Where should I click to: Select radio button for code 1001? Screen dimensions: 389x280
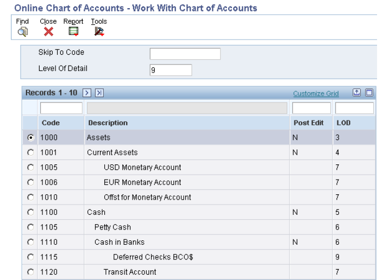(x=30, y=152)
